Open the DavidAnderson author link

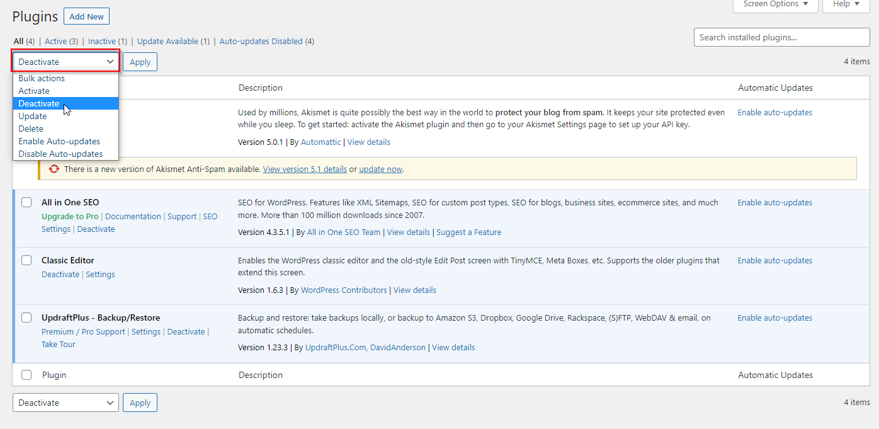pos(398,348)
